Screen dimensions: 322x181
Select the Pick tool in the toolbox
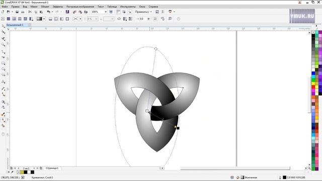pyautogui.click(x=3, y=26)
